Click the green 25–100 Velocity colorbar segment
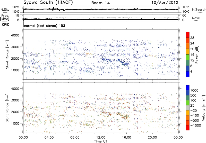Screen dimensions: 206x143 coord(188,103)
